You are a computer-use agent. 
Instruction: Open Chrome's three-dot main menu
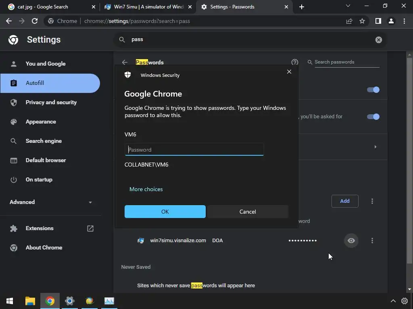(404, 21)
